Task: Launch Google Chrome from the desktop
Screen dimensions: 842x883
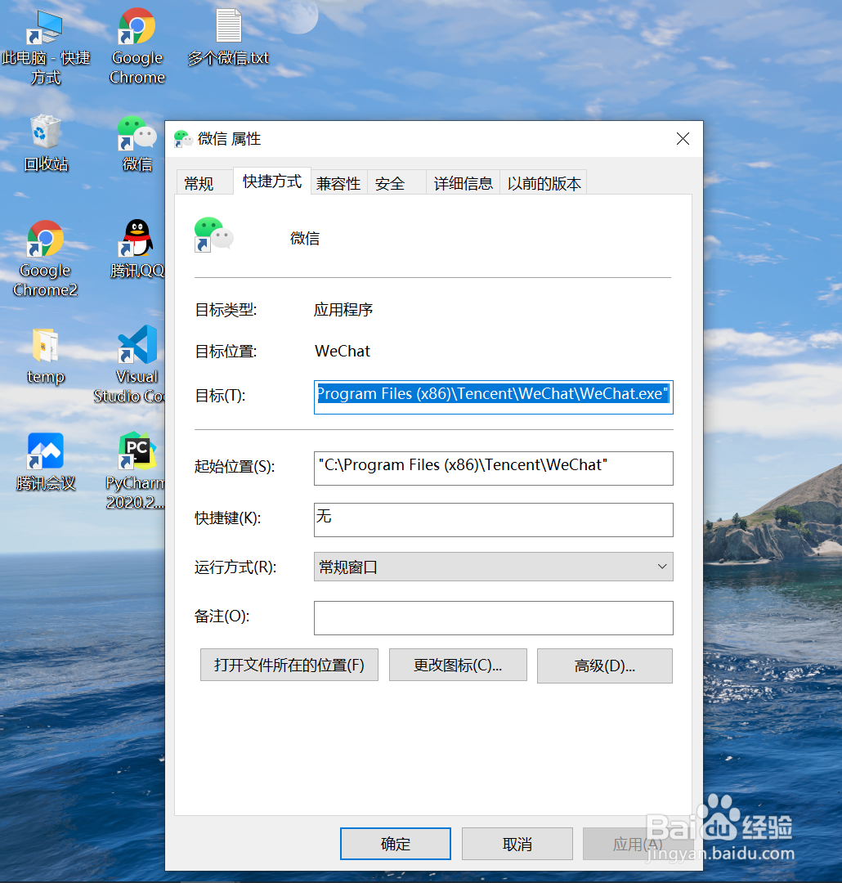Action: tap(136, 29)
